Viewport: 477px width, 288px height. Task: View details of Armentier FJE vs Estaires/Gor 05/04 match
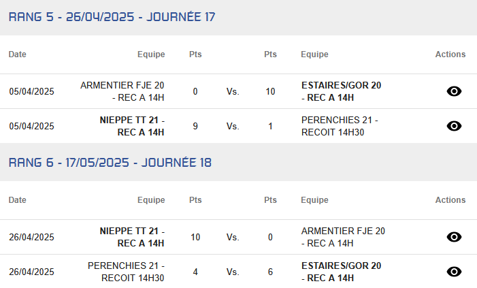coord(454,91)
